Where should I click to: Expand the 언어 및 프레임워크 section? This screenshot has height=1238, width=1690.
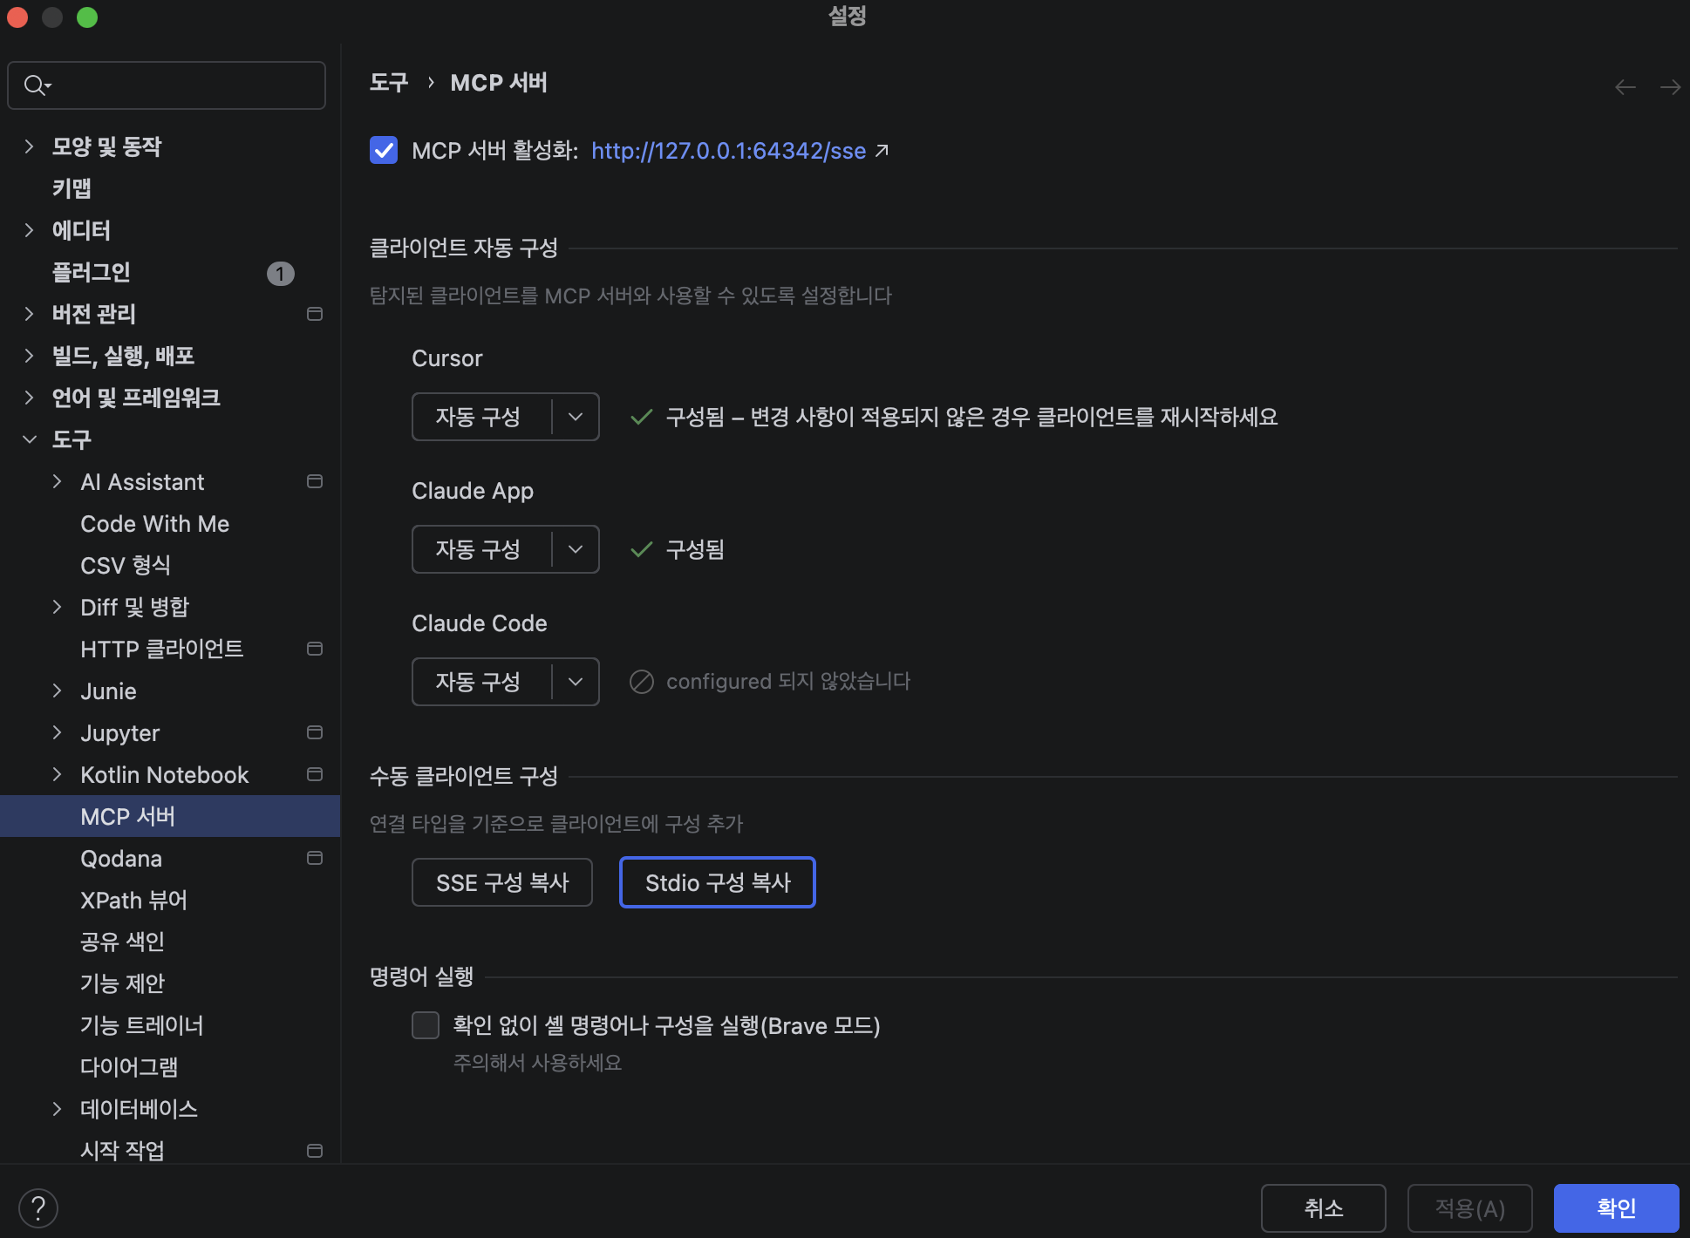pyautogui.click(x=29, y=397)
